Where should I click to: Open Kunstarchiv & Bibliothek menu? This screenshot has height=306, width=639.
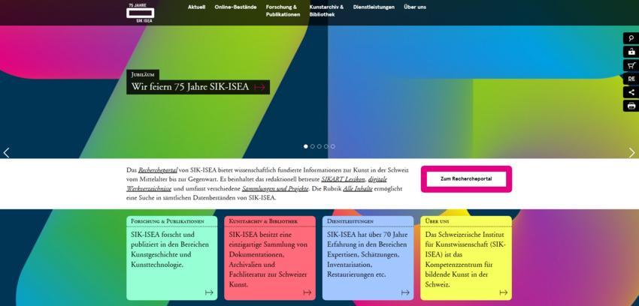tap(326, 10)
